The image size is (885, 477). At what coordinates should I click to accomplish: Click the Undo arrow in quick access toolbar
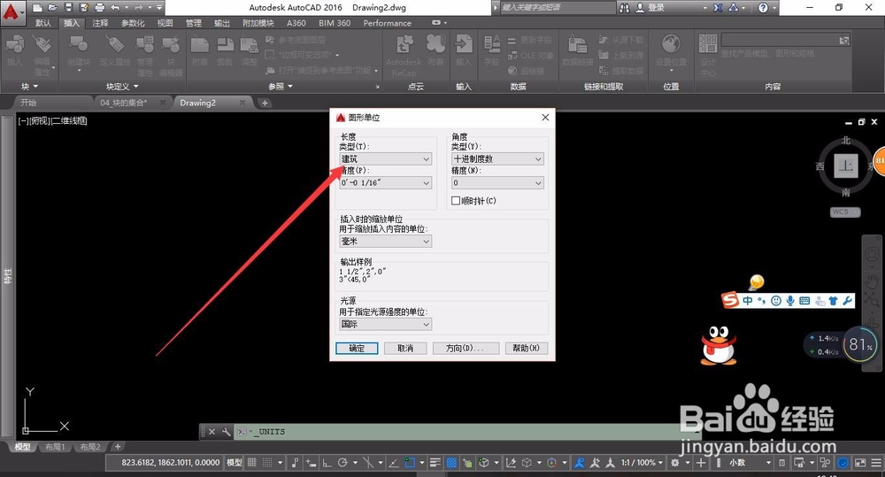(x=115, y=8)
